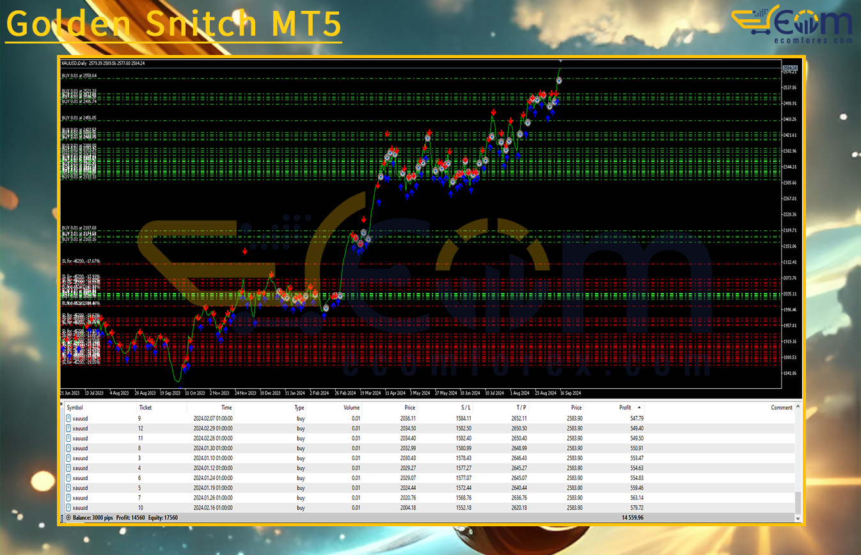Click the 1841.86 price scale label

pyautogui.click(x=790, y=373)
